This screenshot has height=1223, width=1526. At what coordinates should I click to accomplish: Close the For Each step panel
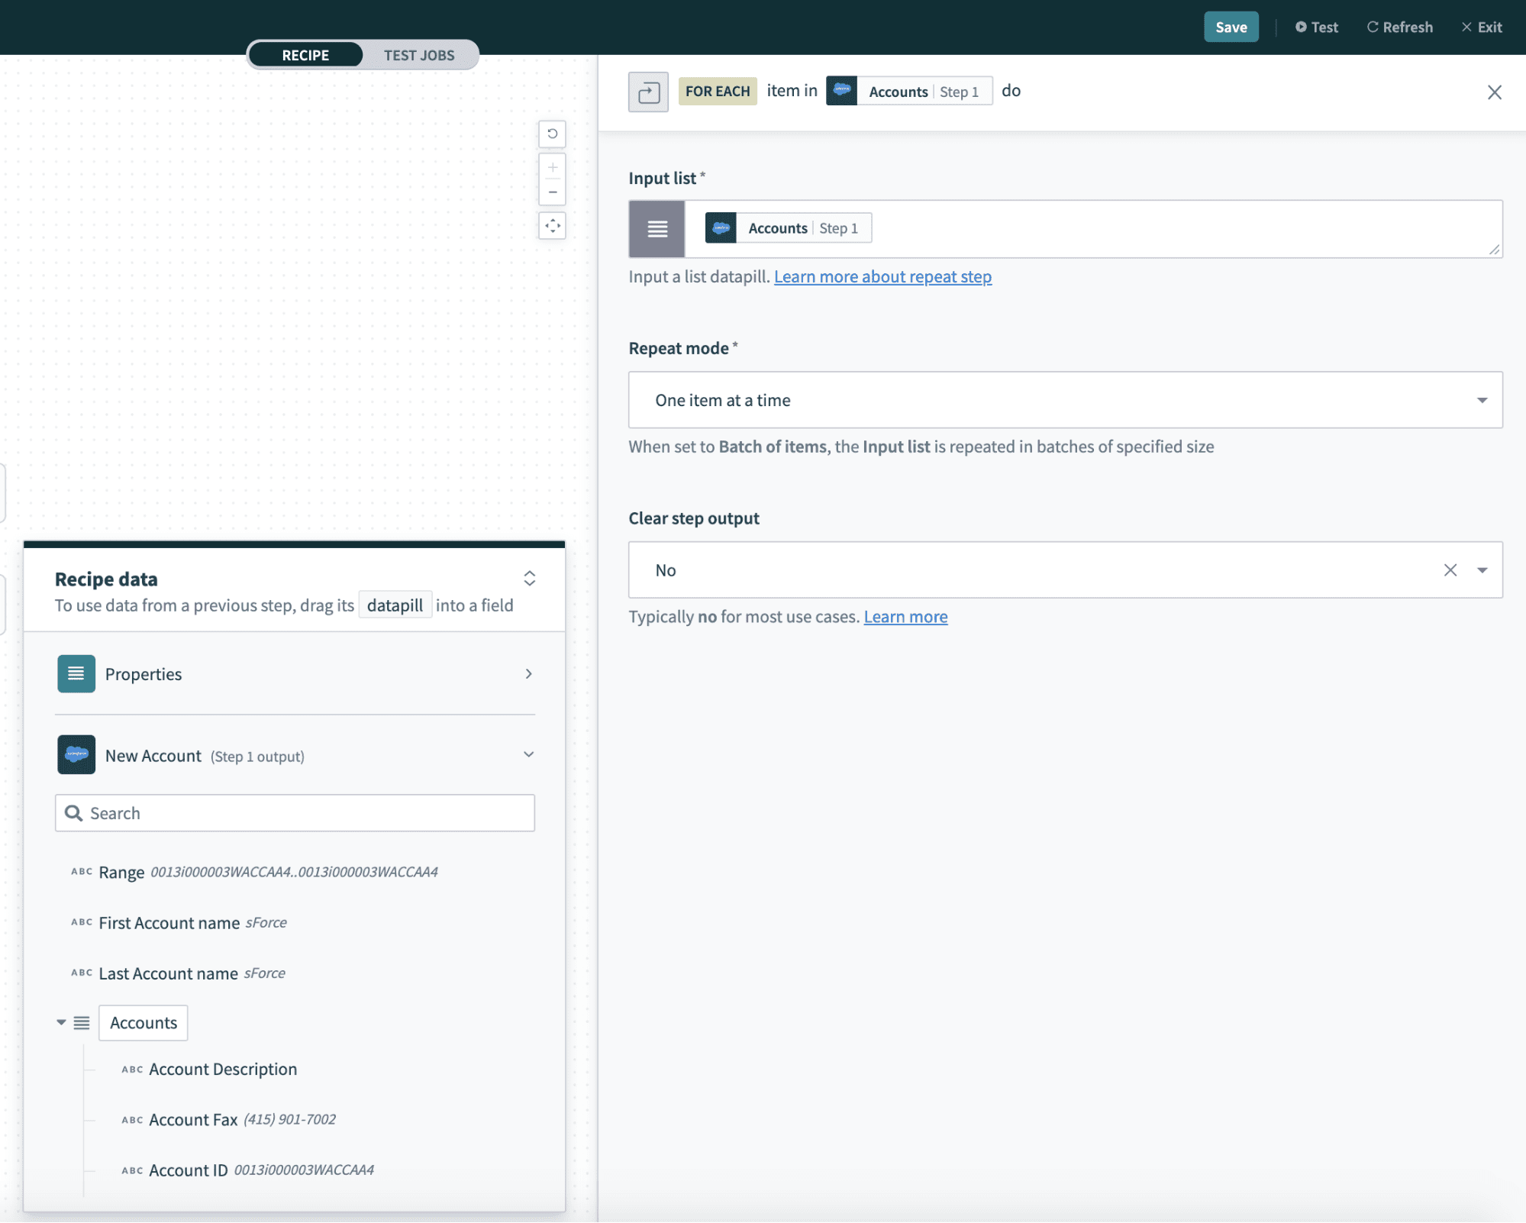(1494, 92)
